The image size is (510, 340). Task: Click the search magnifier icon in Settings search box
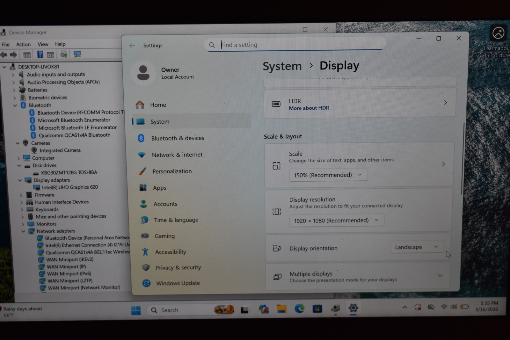coord(212,45)
